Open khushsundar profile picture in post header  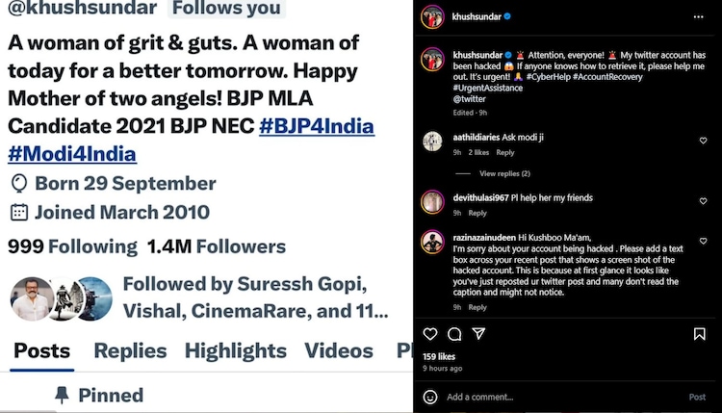[x=433, y=16]
